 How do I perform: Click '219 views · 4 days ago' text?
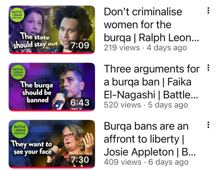[145, 48]
